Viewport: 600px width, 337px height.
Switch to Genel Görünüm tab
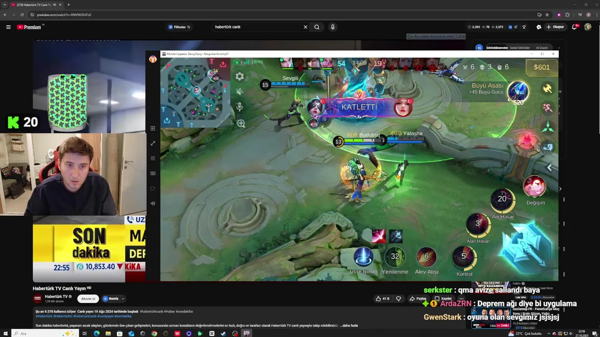point(519,48)
